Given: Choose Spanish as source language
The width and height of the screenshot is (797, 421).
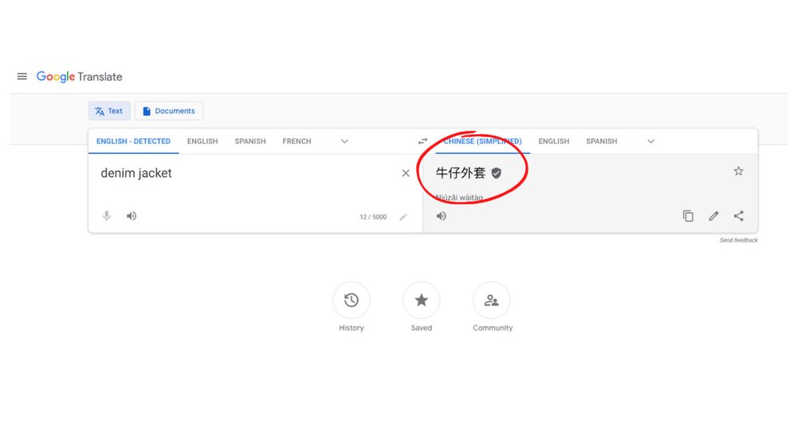Looking at the screenshot, I should (x=250, y=141).
